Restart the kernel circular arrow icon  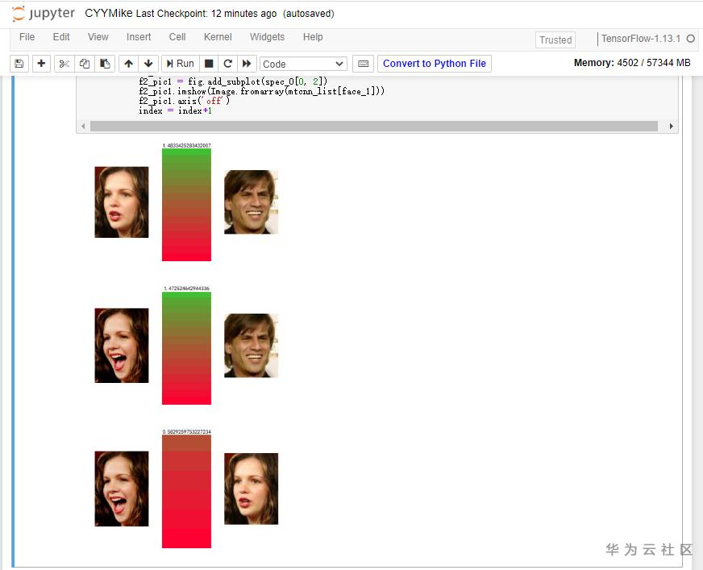[228, 64]
